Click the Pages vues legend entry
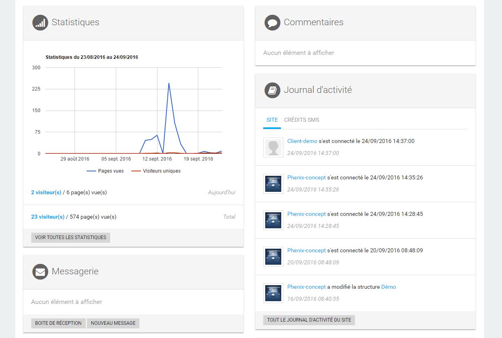 (x=105, y=171)
